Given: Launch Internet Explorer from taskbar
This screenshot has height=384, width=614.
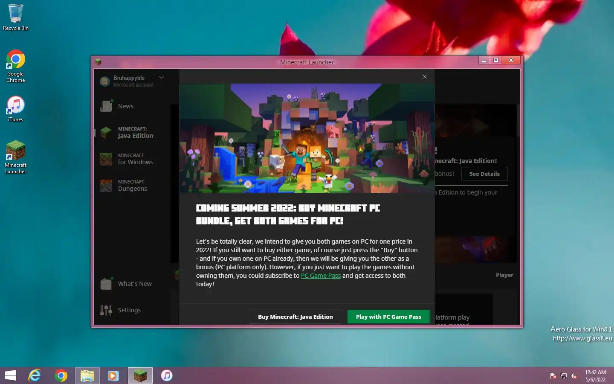Looking at the screenshot, I should click(x=35, y=375).
